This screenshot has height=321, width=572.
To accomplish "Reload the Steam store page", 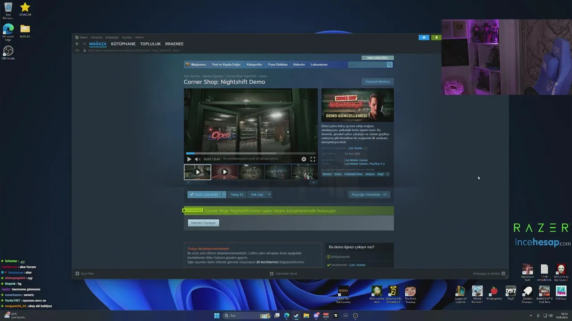I will [78, 50].
